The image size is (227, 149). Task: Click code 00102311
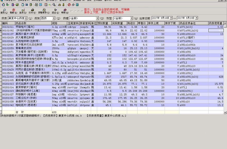pos(9,55)
